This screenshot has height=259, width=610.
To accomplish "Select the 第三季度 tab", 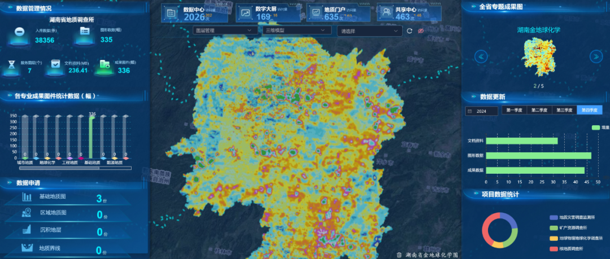I will [x=565, y=111].
